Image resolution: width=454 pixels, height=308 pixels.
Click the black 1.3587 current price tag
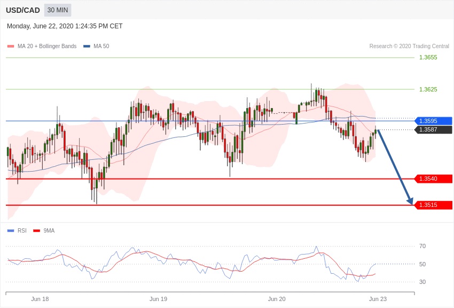[x=434, y=129]
